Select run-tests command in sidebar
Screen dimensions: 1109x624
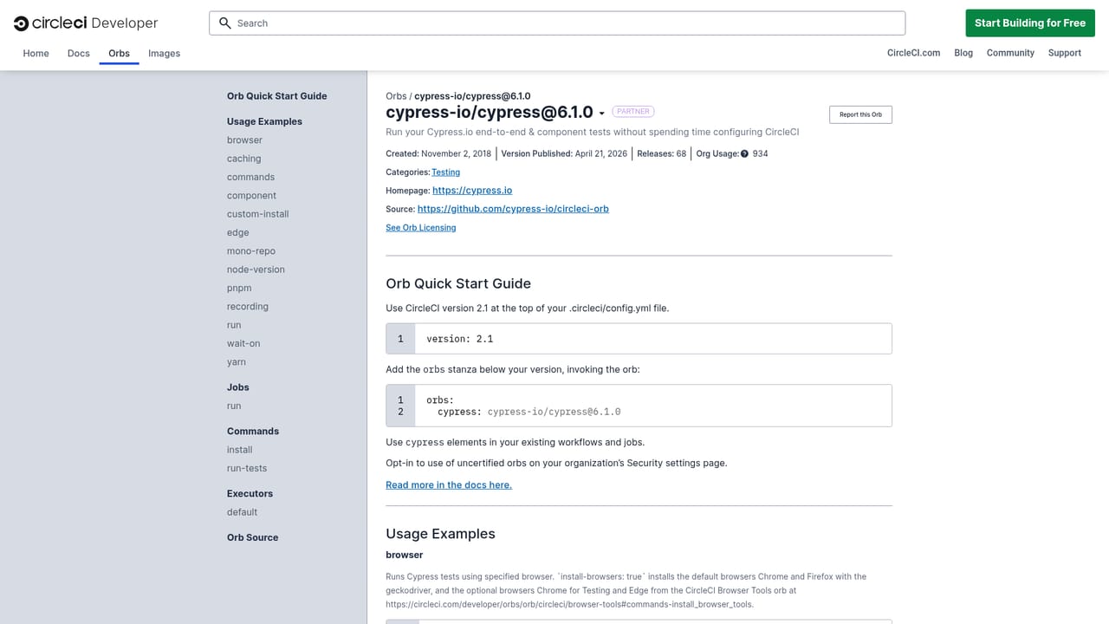(x=247, y=468)
